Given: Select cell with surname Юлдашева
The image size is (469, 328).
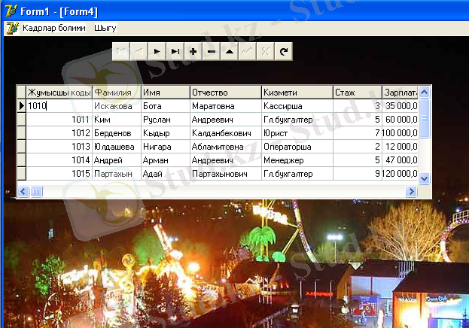Looking at the screenshot, I should [117, 147].
